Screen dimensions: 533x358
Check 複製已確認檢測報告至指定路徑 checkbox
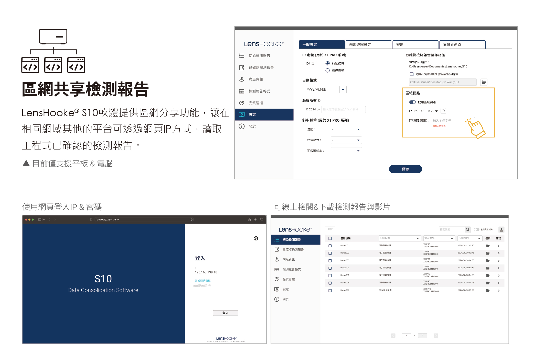coord(412,74)
